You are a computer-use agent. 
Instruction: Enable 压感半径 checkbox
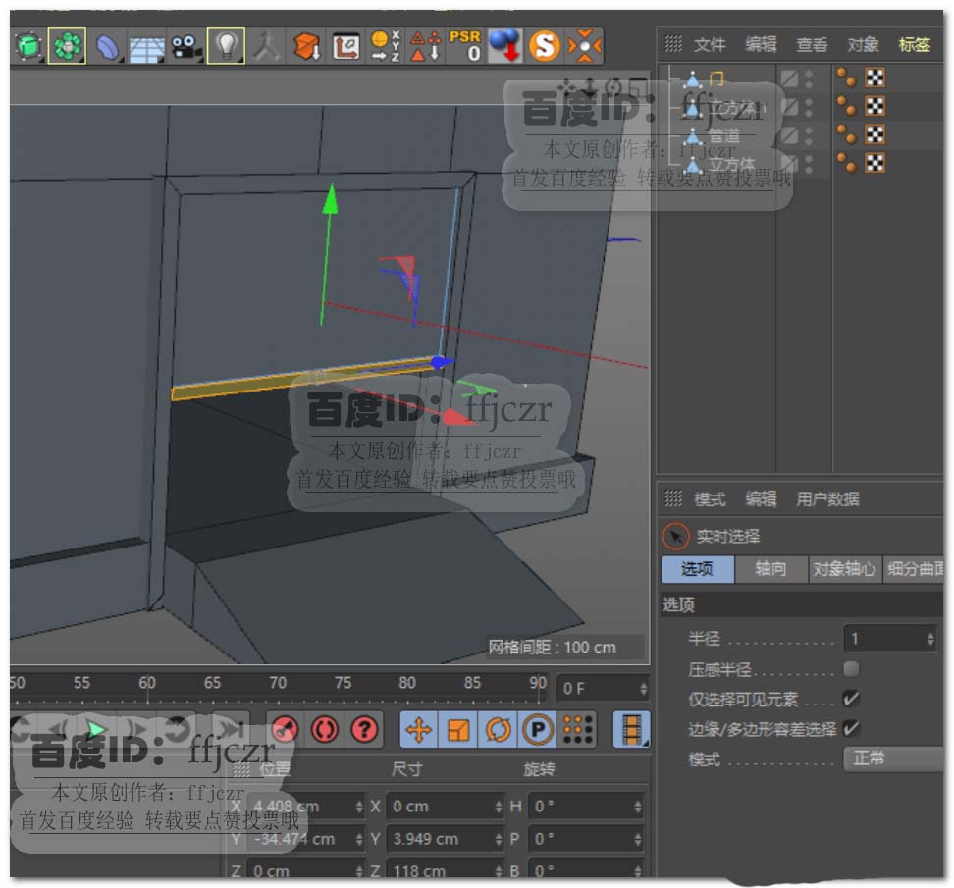click(851, 669)
